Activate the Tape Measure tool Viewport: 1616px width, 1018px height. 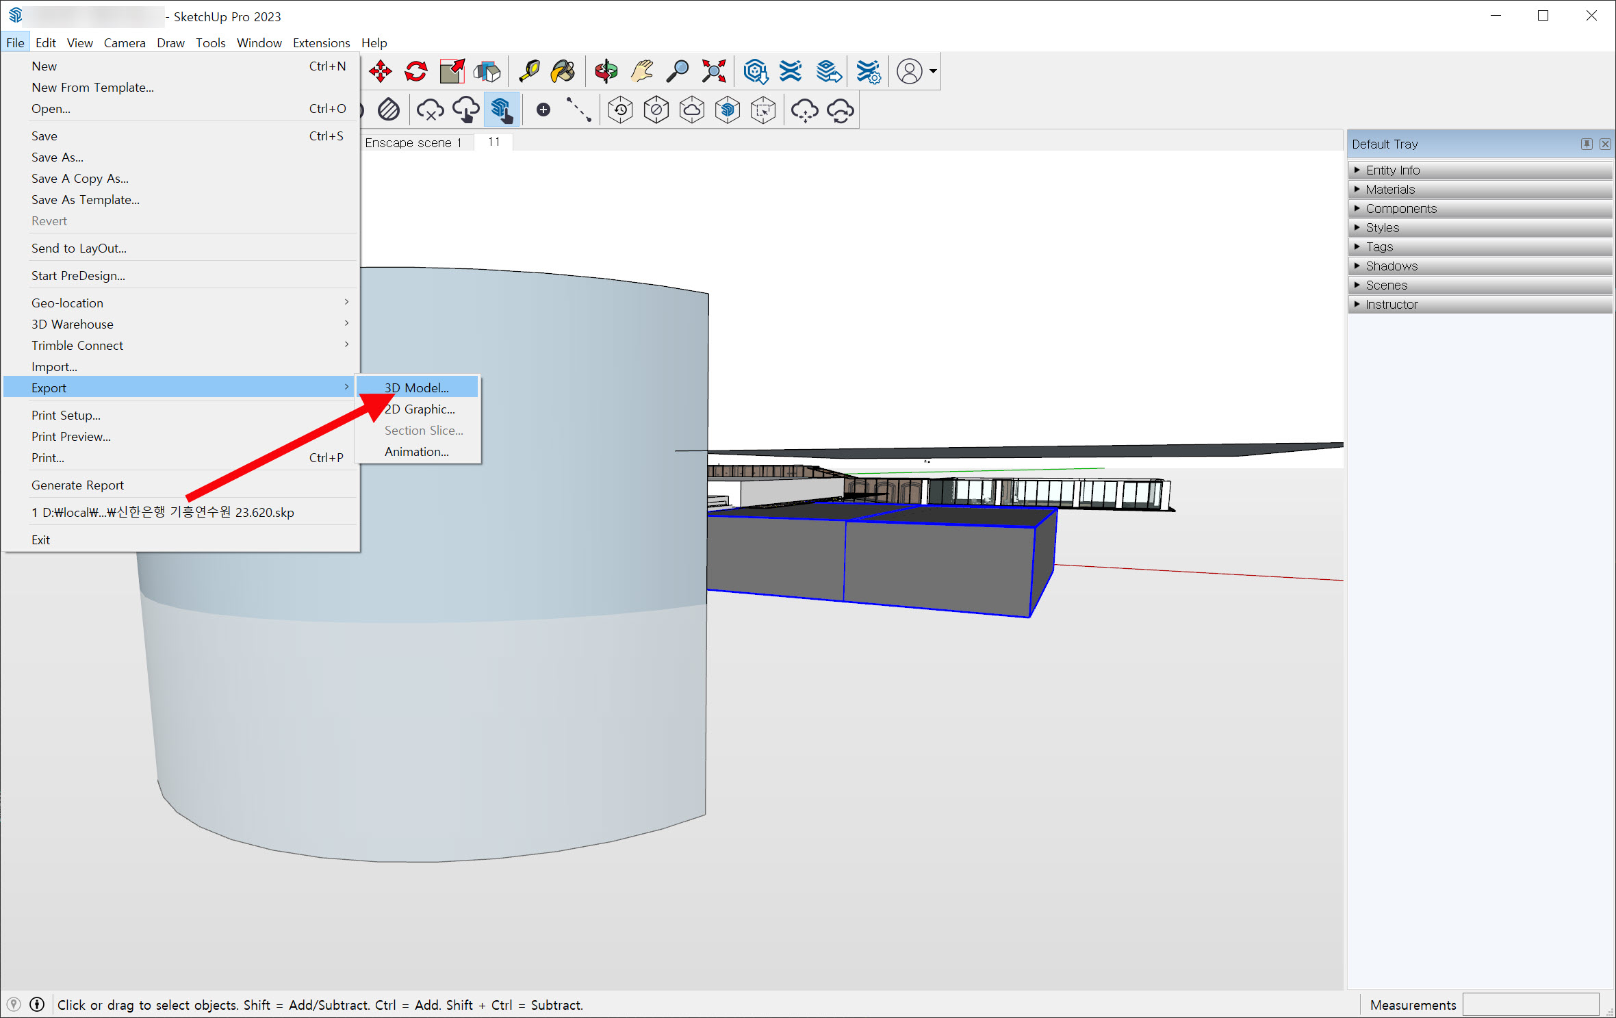pyautogui.click(x=529, y=71)
